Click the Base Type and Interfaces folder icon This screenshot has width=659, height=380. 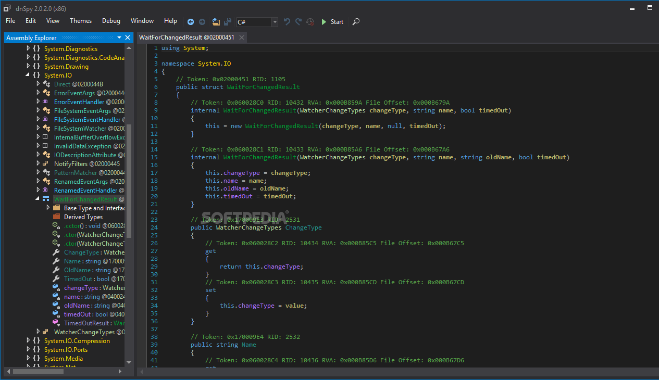56,208
